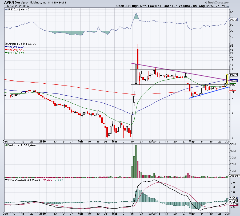Click the RSI indicator legend icon

pos(6,10)
